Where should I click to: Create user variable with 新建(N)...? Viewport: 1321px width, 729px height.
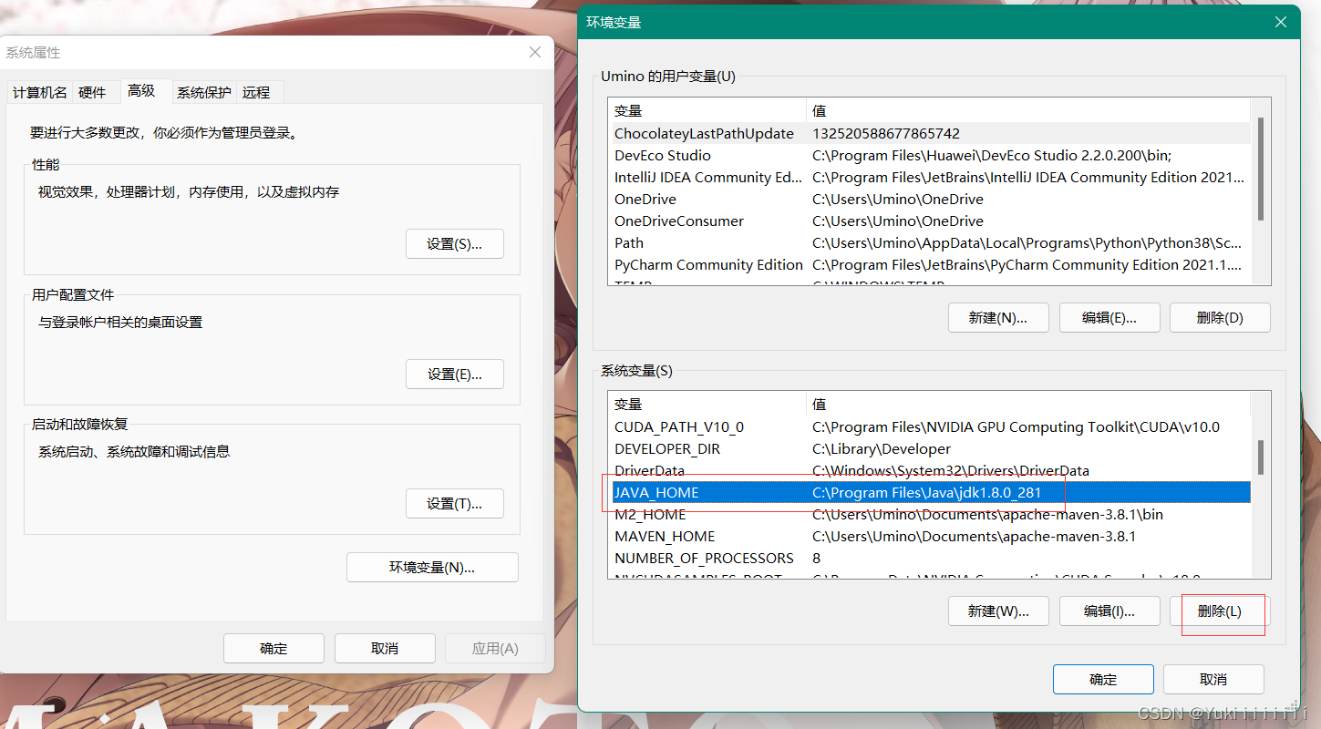click(x=998, y=318)
